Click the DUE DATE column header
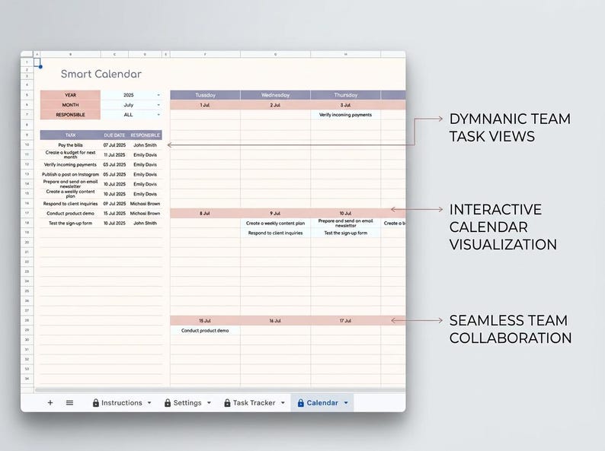Screen dimensions: 605x451 tap(114, 135)
